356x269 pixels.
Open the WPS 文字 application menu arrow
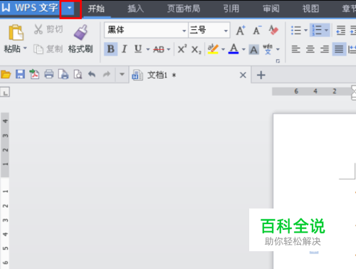[70, 8]
